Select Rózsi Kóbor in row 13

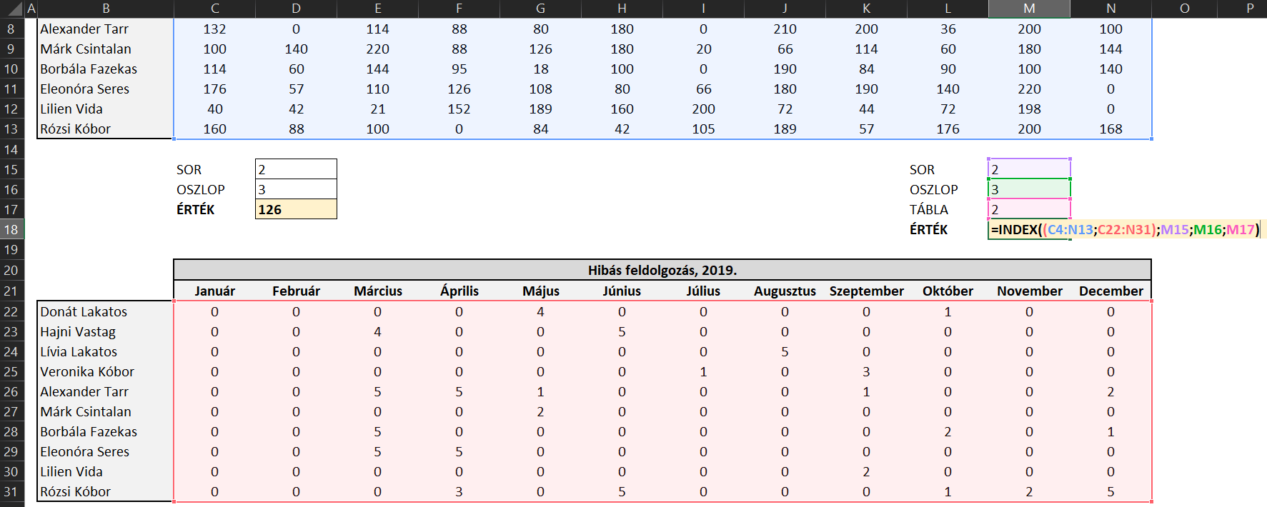coord(105,129)
